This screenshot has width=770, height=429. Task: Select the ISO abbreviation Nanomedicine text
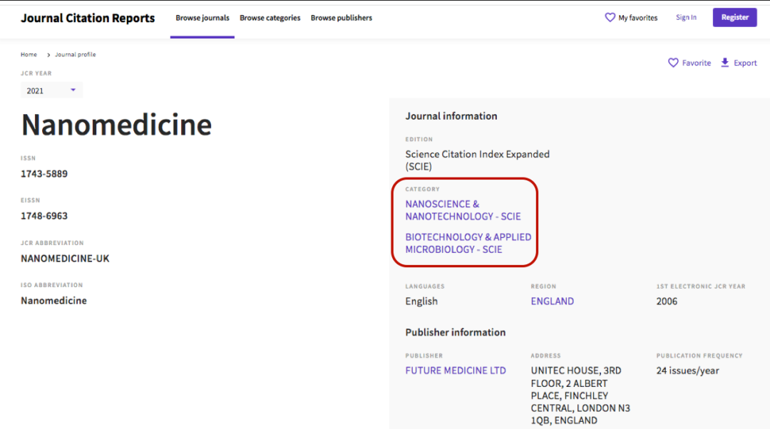coord(53,301)
